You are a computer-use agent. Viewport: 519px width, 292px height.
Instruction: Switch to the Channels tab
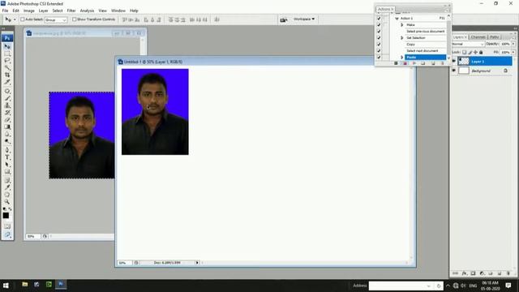pyautogui.click(x=478, y=37)
